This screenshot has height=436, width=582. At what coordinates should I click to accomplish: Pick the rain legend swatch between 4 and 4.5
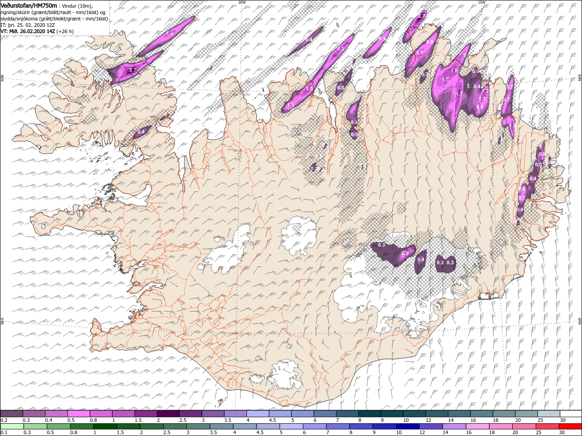[x=245, y=426]
